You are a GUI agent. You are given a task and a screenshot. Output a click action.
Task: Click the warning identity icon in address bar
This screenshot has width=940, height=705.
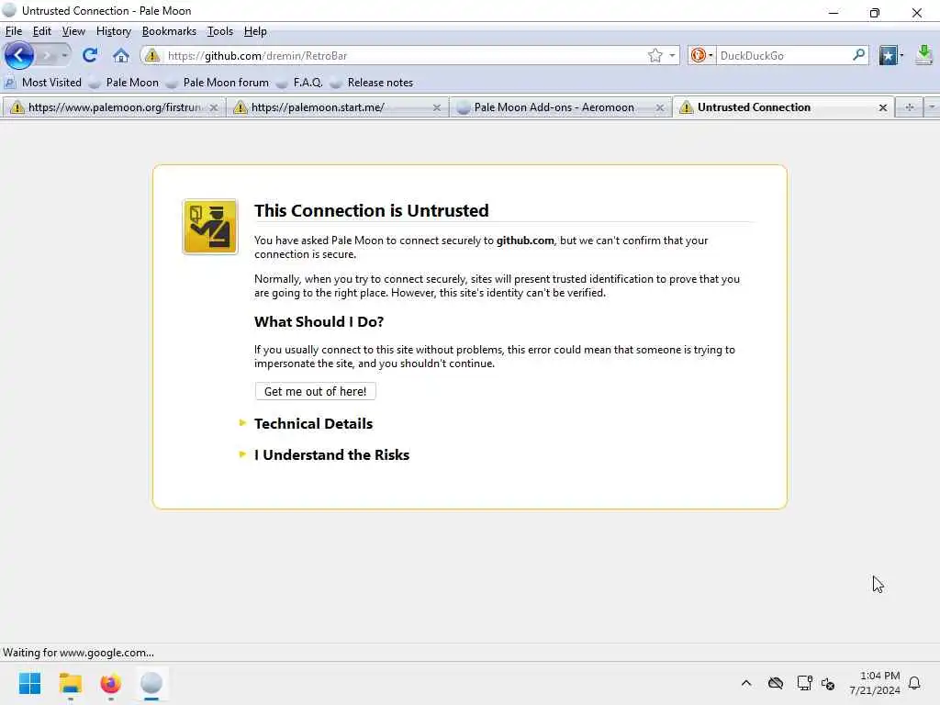pyautogui.click(x=152, y=56)
